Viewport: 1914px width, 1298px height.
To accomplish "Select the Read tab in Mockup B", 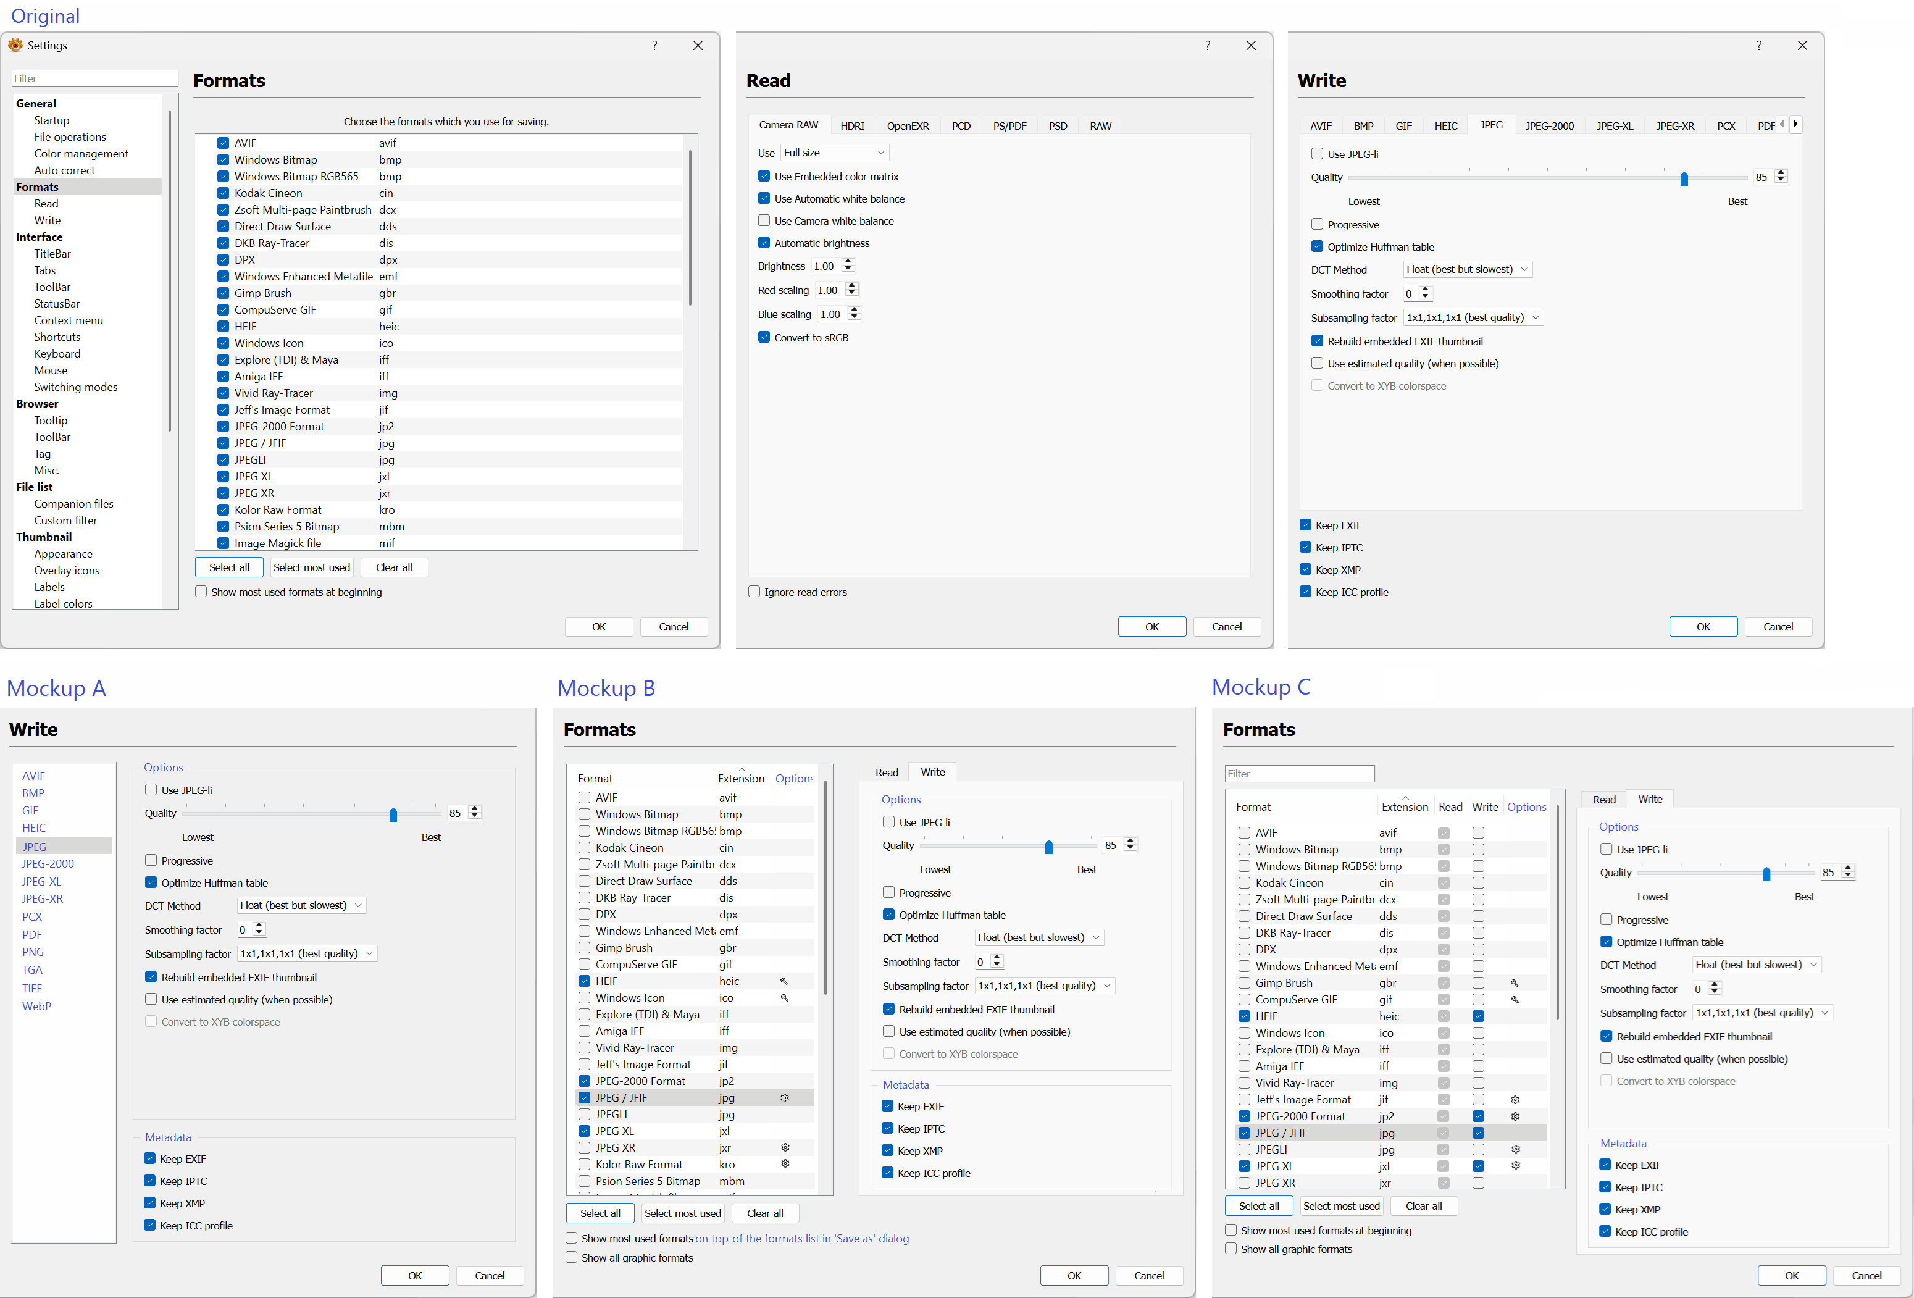I will (886, 773).
